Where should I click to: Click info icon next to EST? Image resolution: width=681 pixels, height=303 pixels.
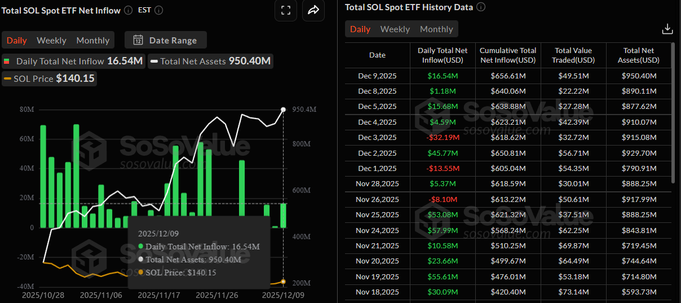click(x=158, y=10)
